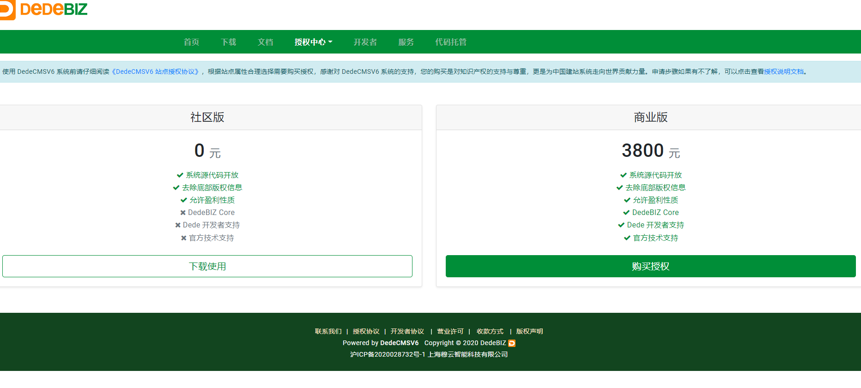Open the 开发者 navigation item
861x388 pixels.
365,42
